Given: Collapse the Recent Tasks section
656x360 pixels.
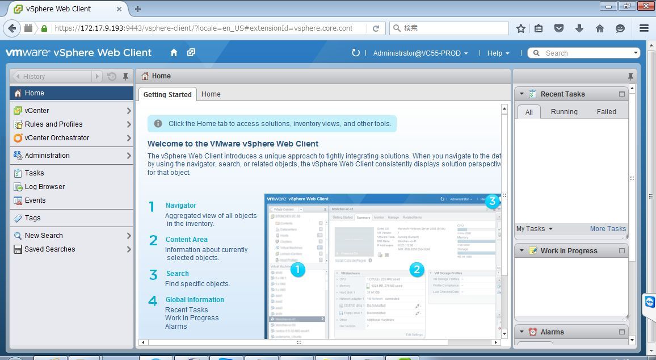Looking at the screenshot, I should click(x=522, y=94).
